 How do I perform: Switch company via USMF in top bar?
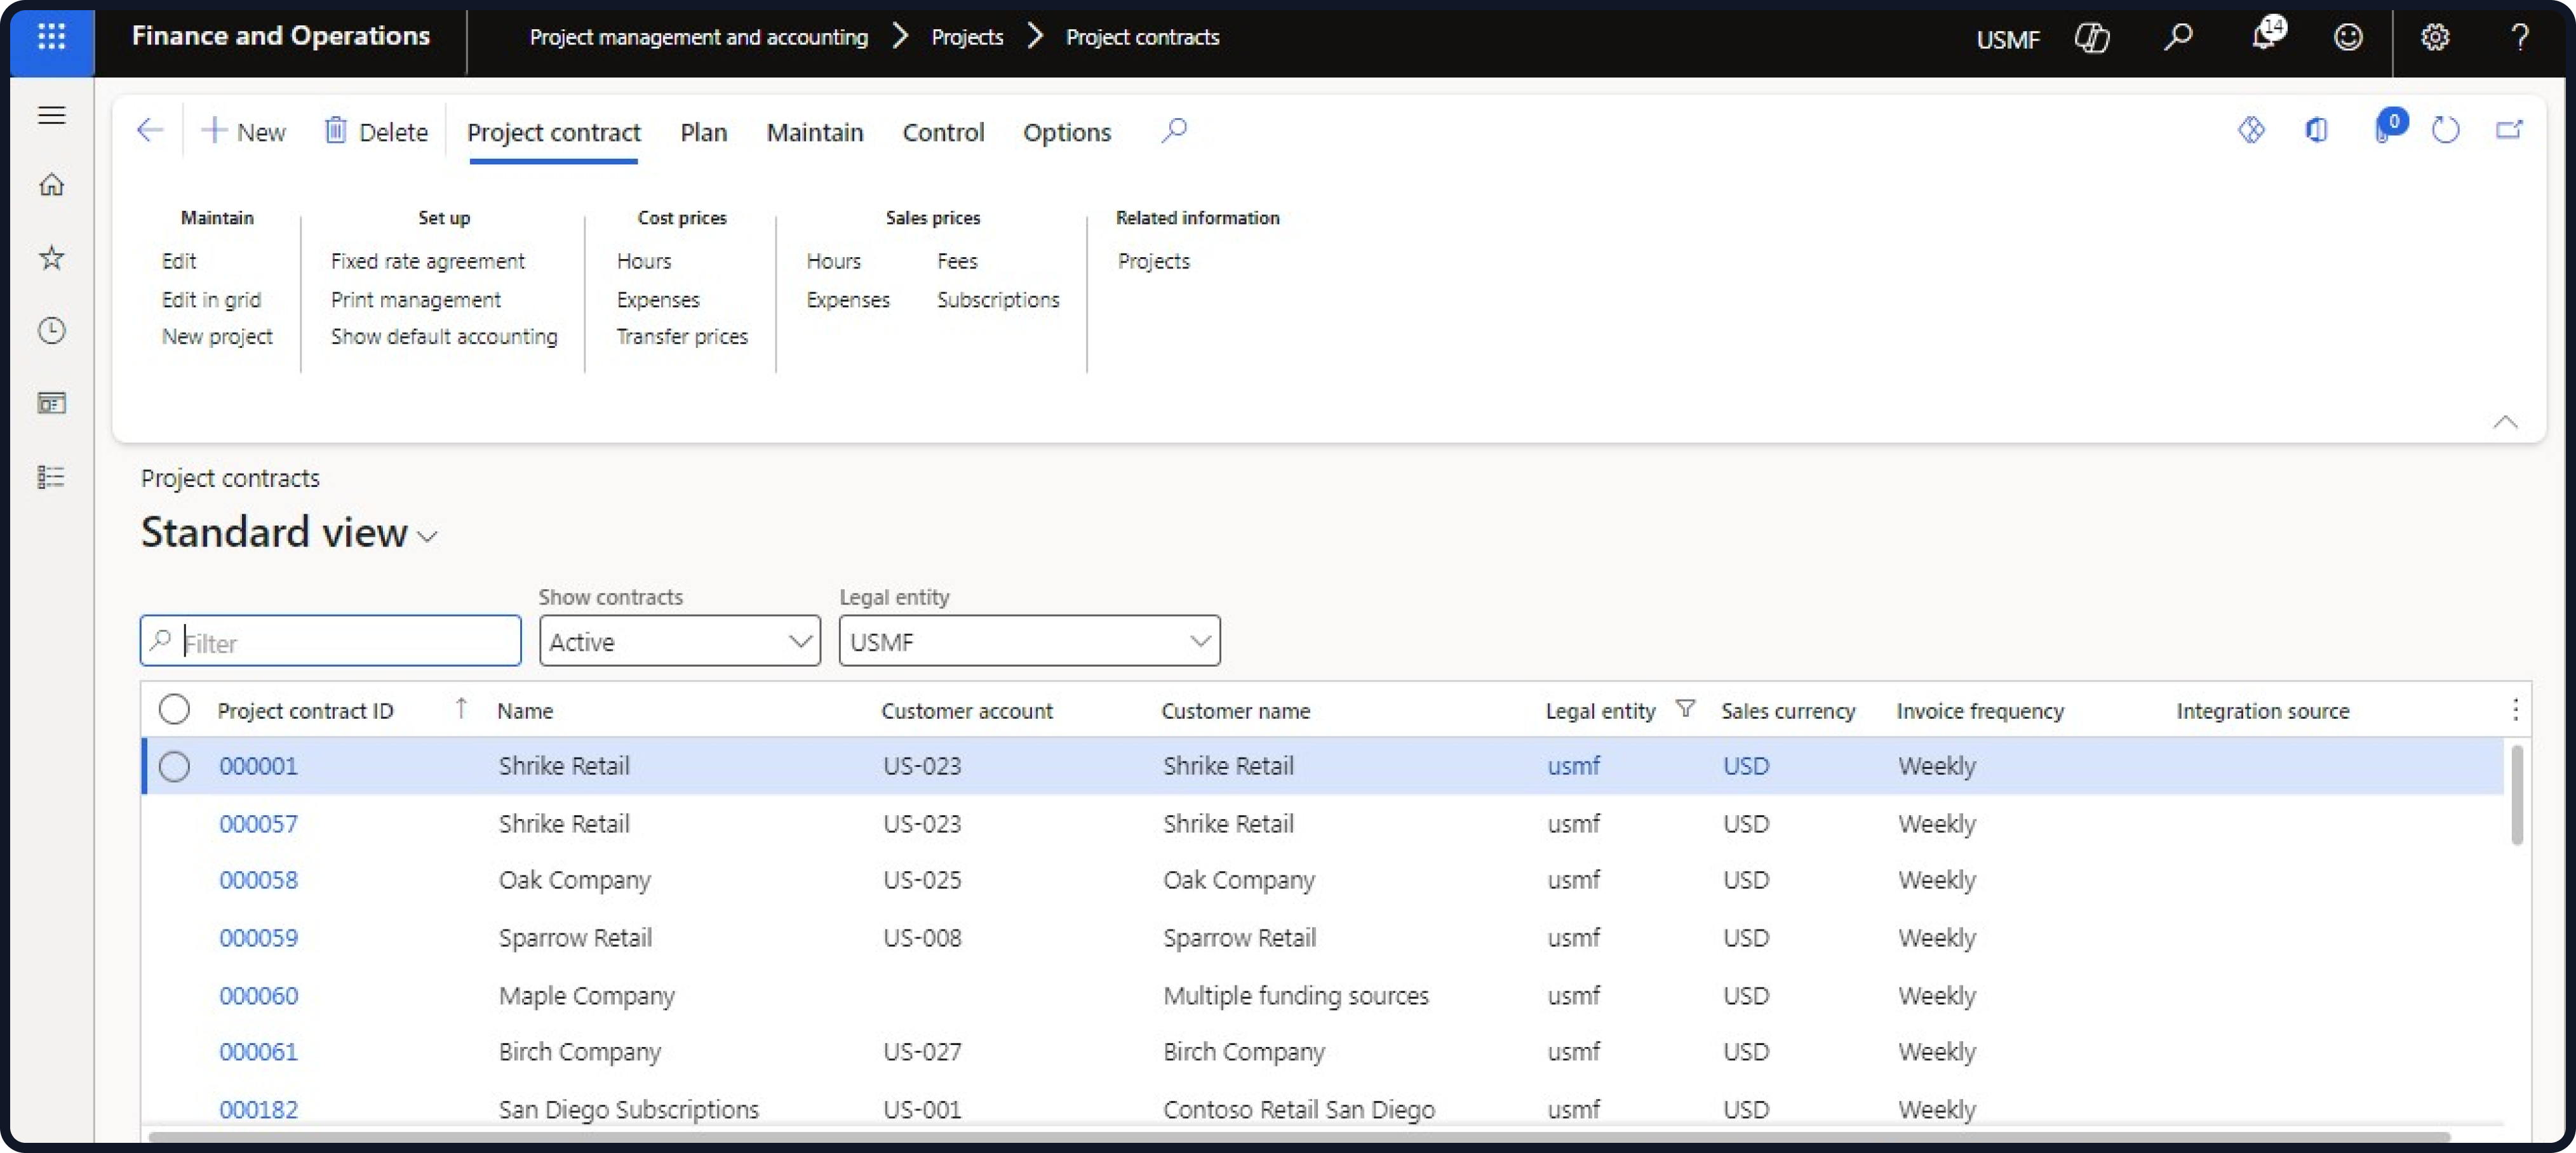(2007, 39)
